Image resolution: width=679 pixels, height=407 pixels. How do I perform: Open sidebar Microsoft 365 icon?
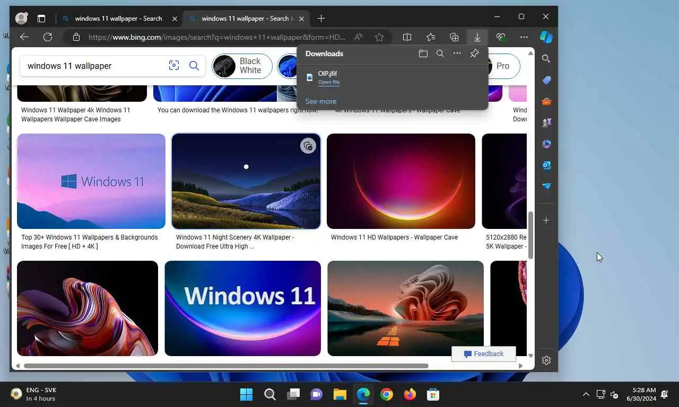[546, 144]
